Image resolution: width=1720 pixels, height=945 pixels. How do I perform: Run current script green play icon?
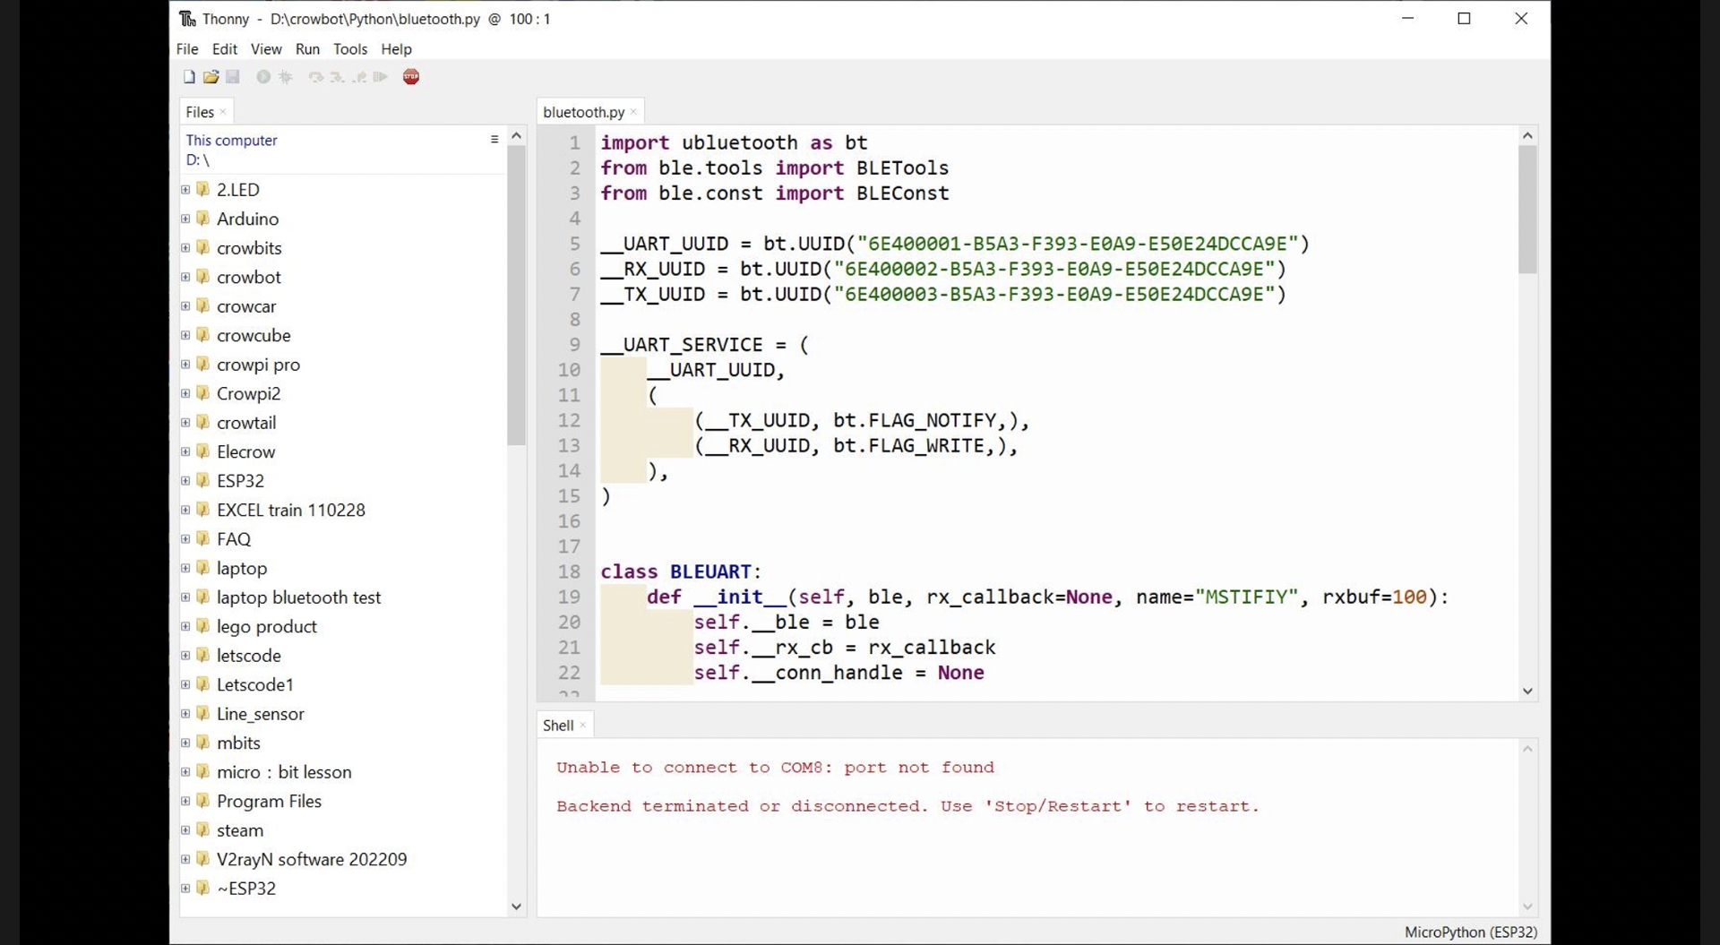[x=263, y=77]
